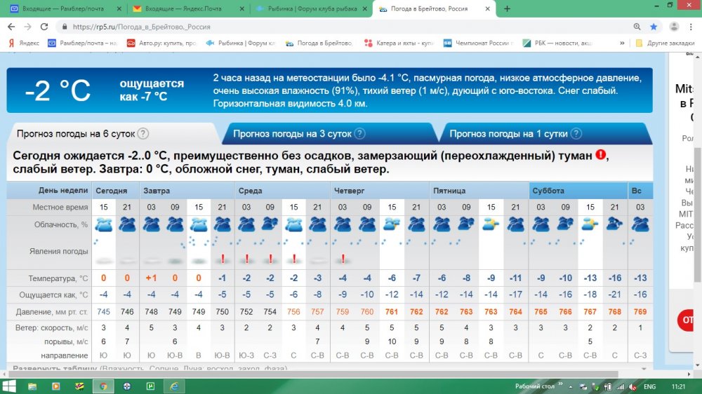Click help icon beside 'Прогноз погоды на 6 суток'
Image resolution: width=702 pixels, height=394 pixels.
143,134
